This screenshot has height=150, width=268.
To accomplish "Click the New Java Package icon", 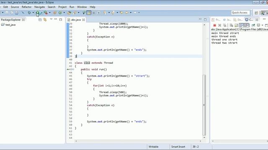I will (55, 12).
